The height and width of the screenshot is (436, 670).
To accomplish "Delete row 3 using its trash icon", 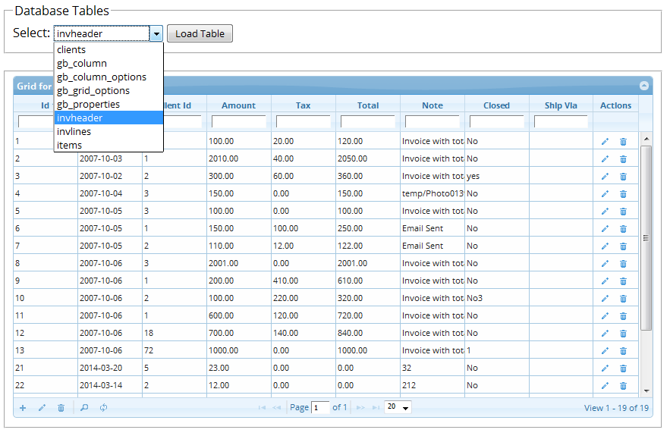I will (x=623, y=176).
